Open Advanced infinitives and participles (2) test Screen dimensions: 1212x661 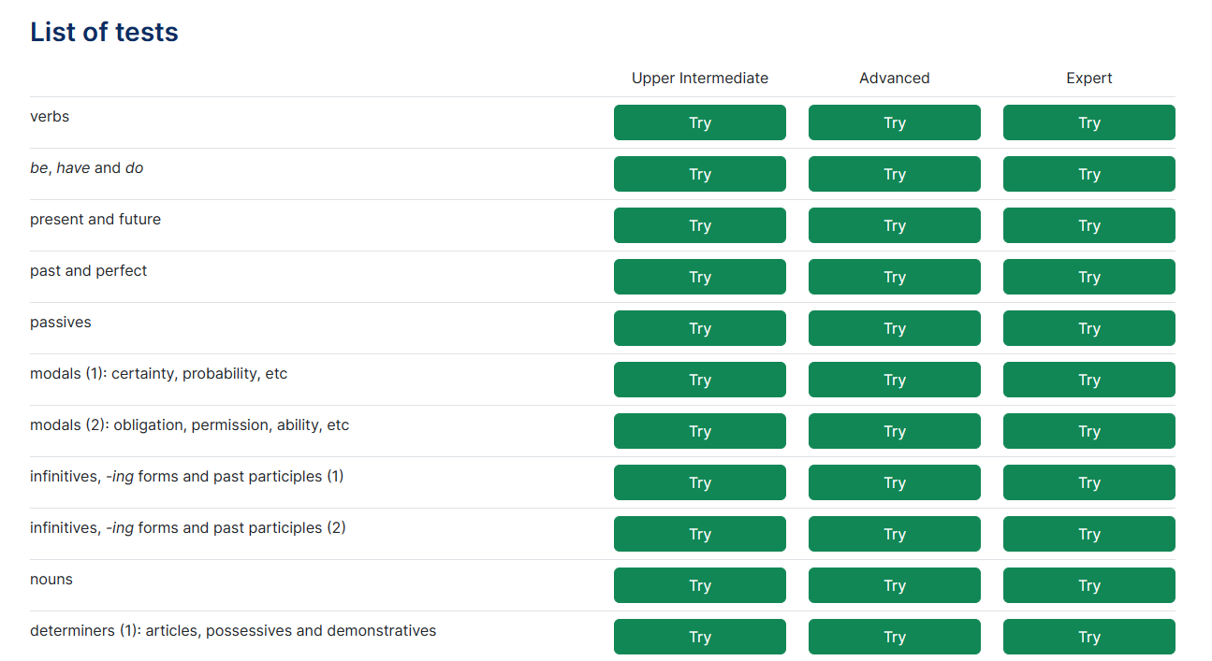pos(894,534)
